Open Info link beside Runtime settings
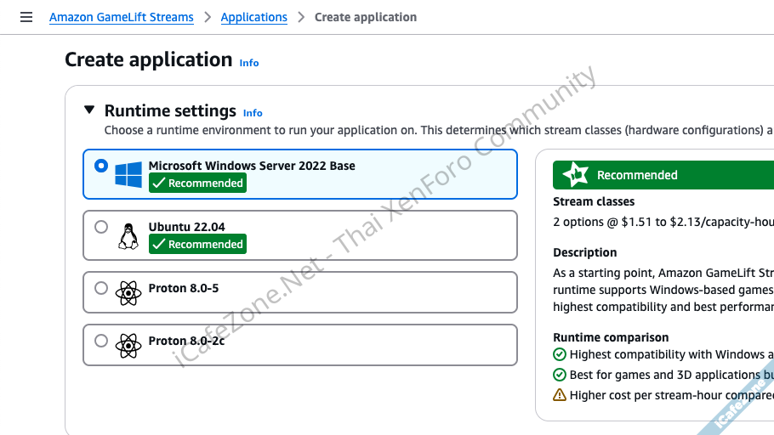 tap(253, 113)
